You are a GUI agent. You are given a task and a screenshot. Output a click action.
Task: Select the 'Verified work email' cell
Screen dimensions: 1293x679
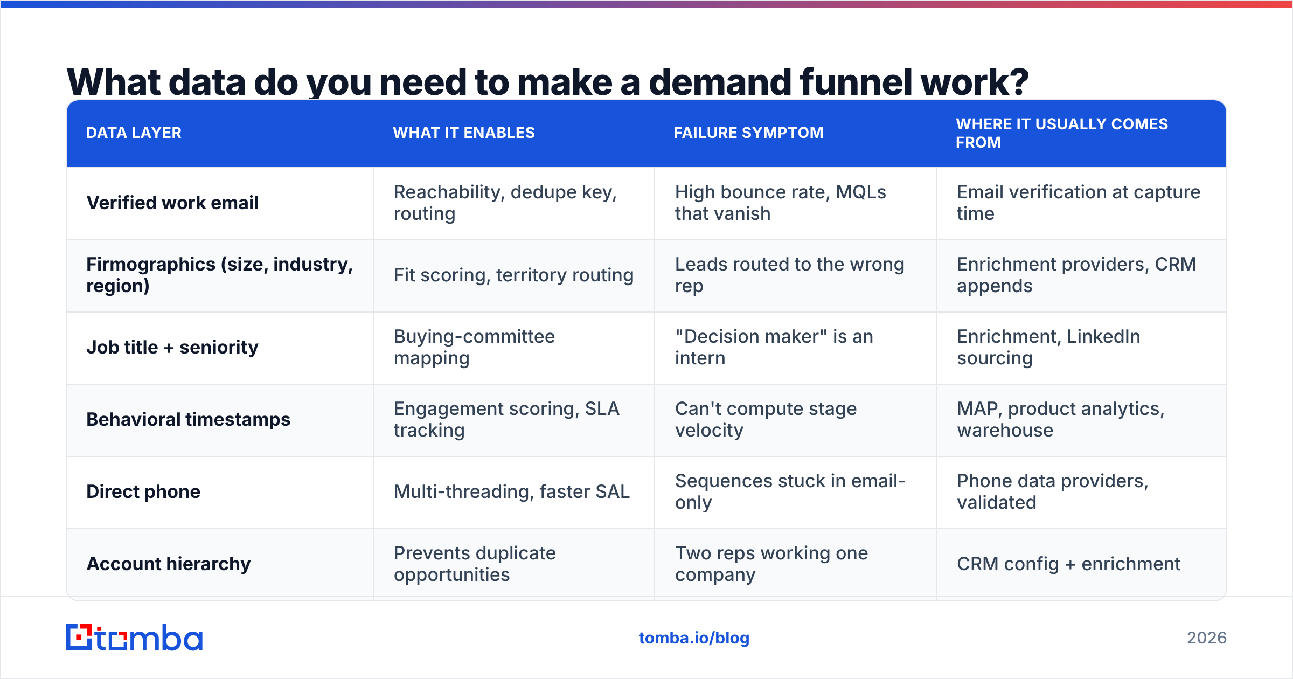[x=220, y=203]
